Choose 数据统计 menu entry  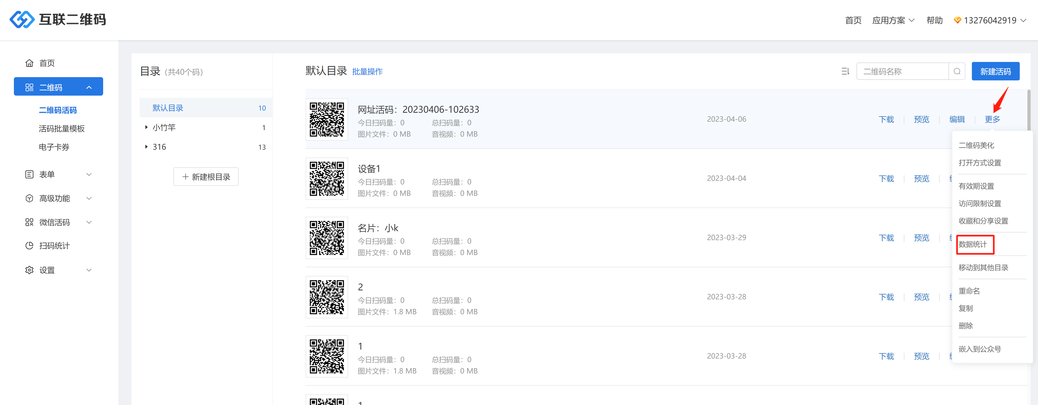[972, 244]
